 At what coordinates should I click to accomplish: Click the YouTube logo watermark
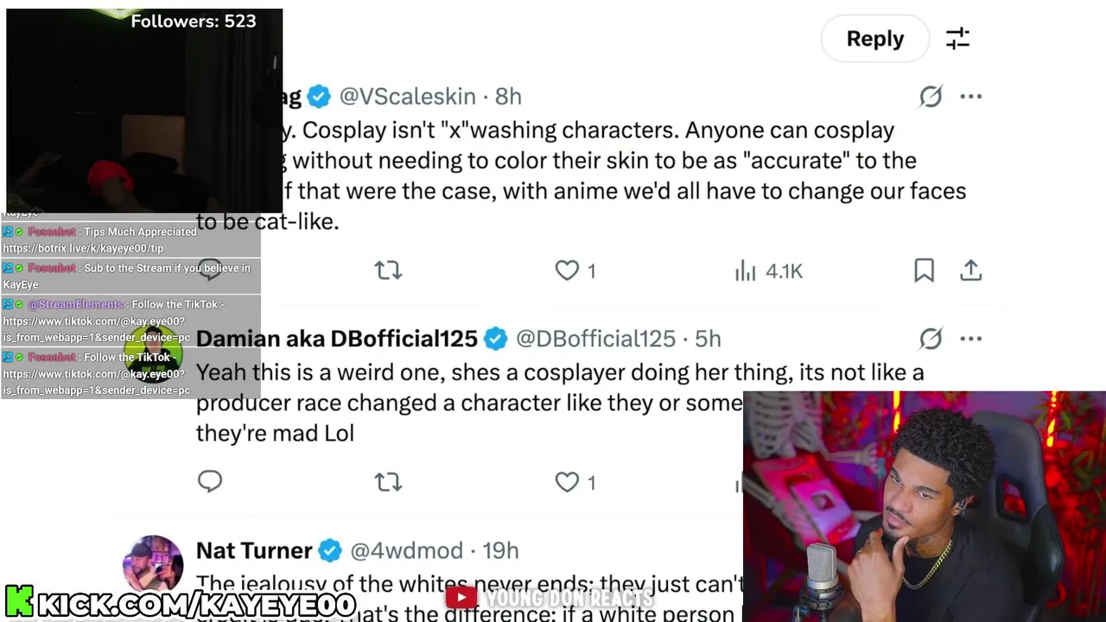pyautogui.click(x=461, y=597)
